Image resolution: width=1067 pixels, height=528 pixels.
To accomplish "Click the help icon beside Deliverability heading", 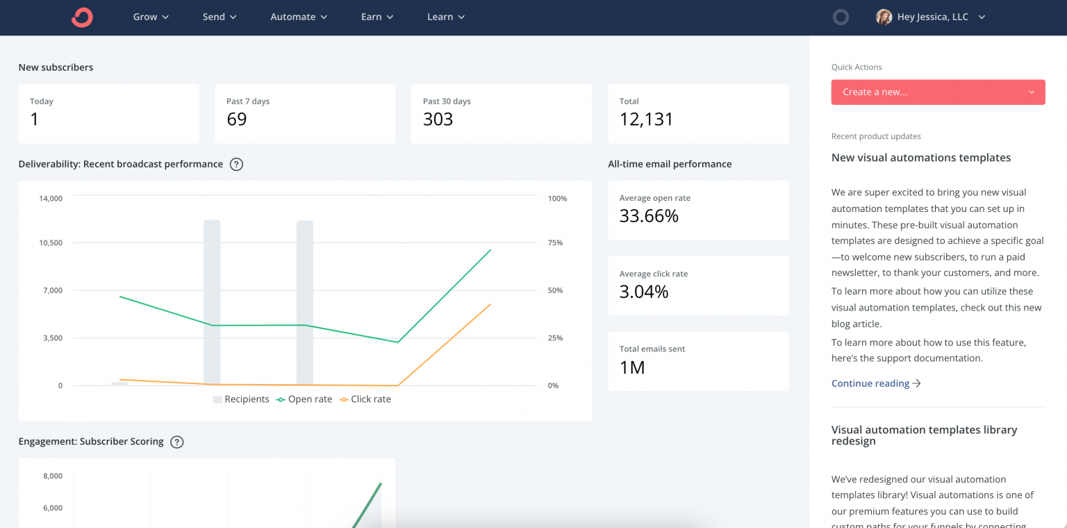I will [236, 164].
